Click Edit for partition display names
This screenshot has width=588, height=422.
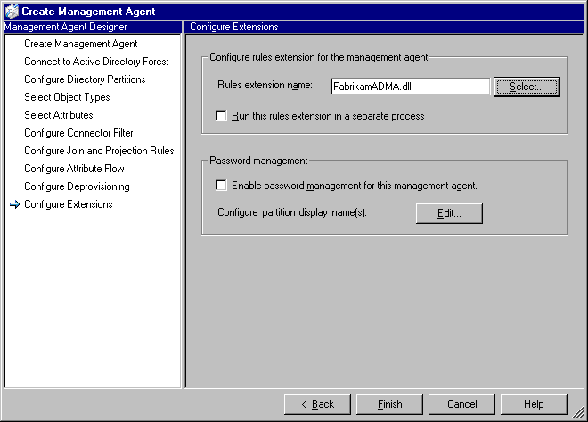click(449, 213)
